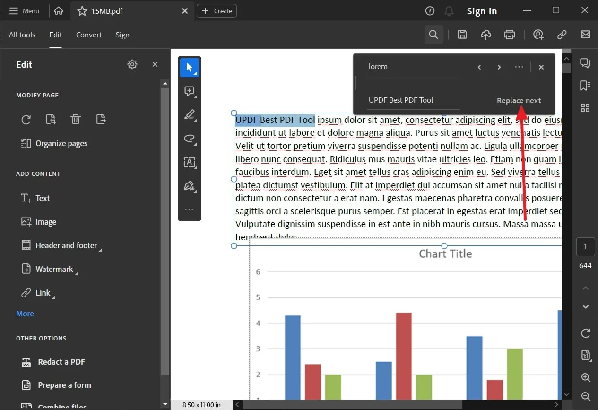Image resolution: width=598 pixels, height=410 pixels.
Task: Close the find and replace box
Action: click(541, 67)
